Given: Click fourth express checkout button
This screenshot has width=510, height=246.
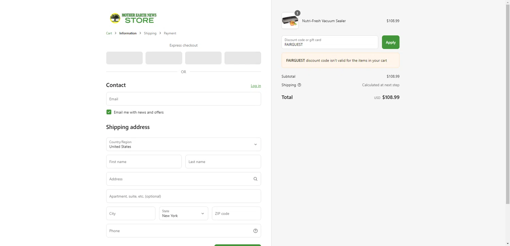Looking at the screenshot, I should pos(243,58).
